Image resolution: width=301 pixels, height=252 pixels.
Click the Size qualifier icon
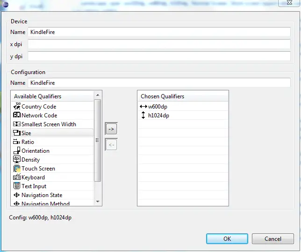click(x=17, y=133)
